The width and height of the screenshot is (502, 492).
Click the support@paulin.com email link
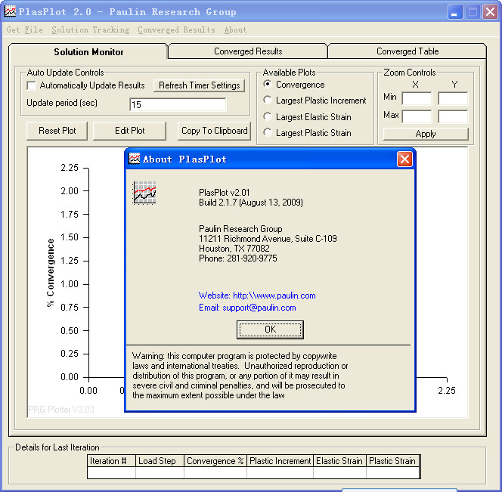coord(247,308)
